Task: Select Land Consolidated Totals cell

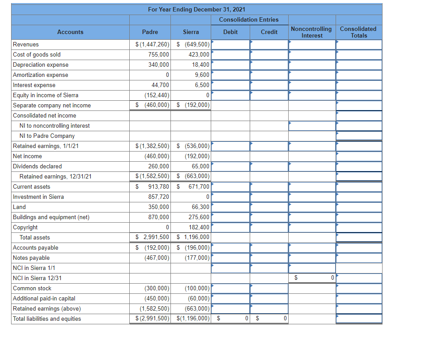Action: (x=359, y=207)
